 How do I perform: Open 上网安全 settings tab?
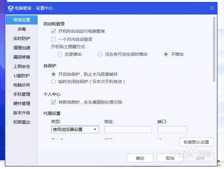click(x=22, y=66)
